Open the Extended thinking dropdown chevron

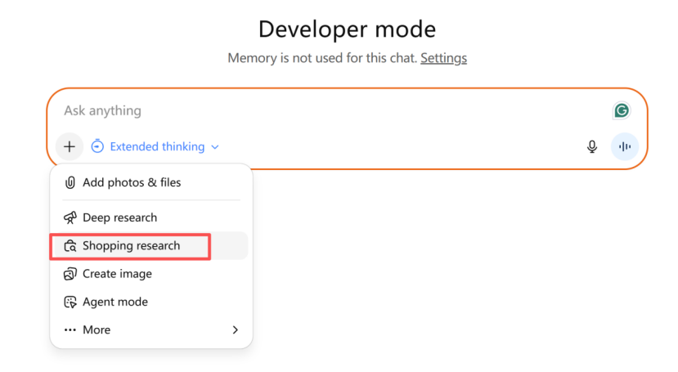click(215, 147)
